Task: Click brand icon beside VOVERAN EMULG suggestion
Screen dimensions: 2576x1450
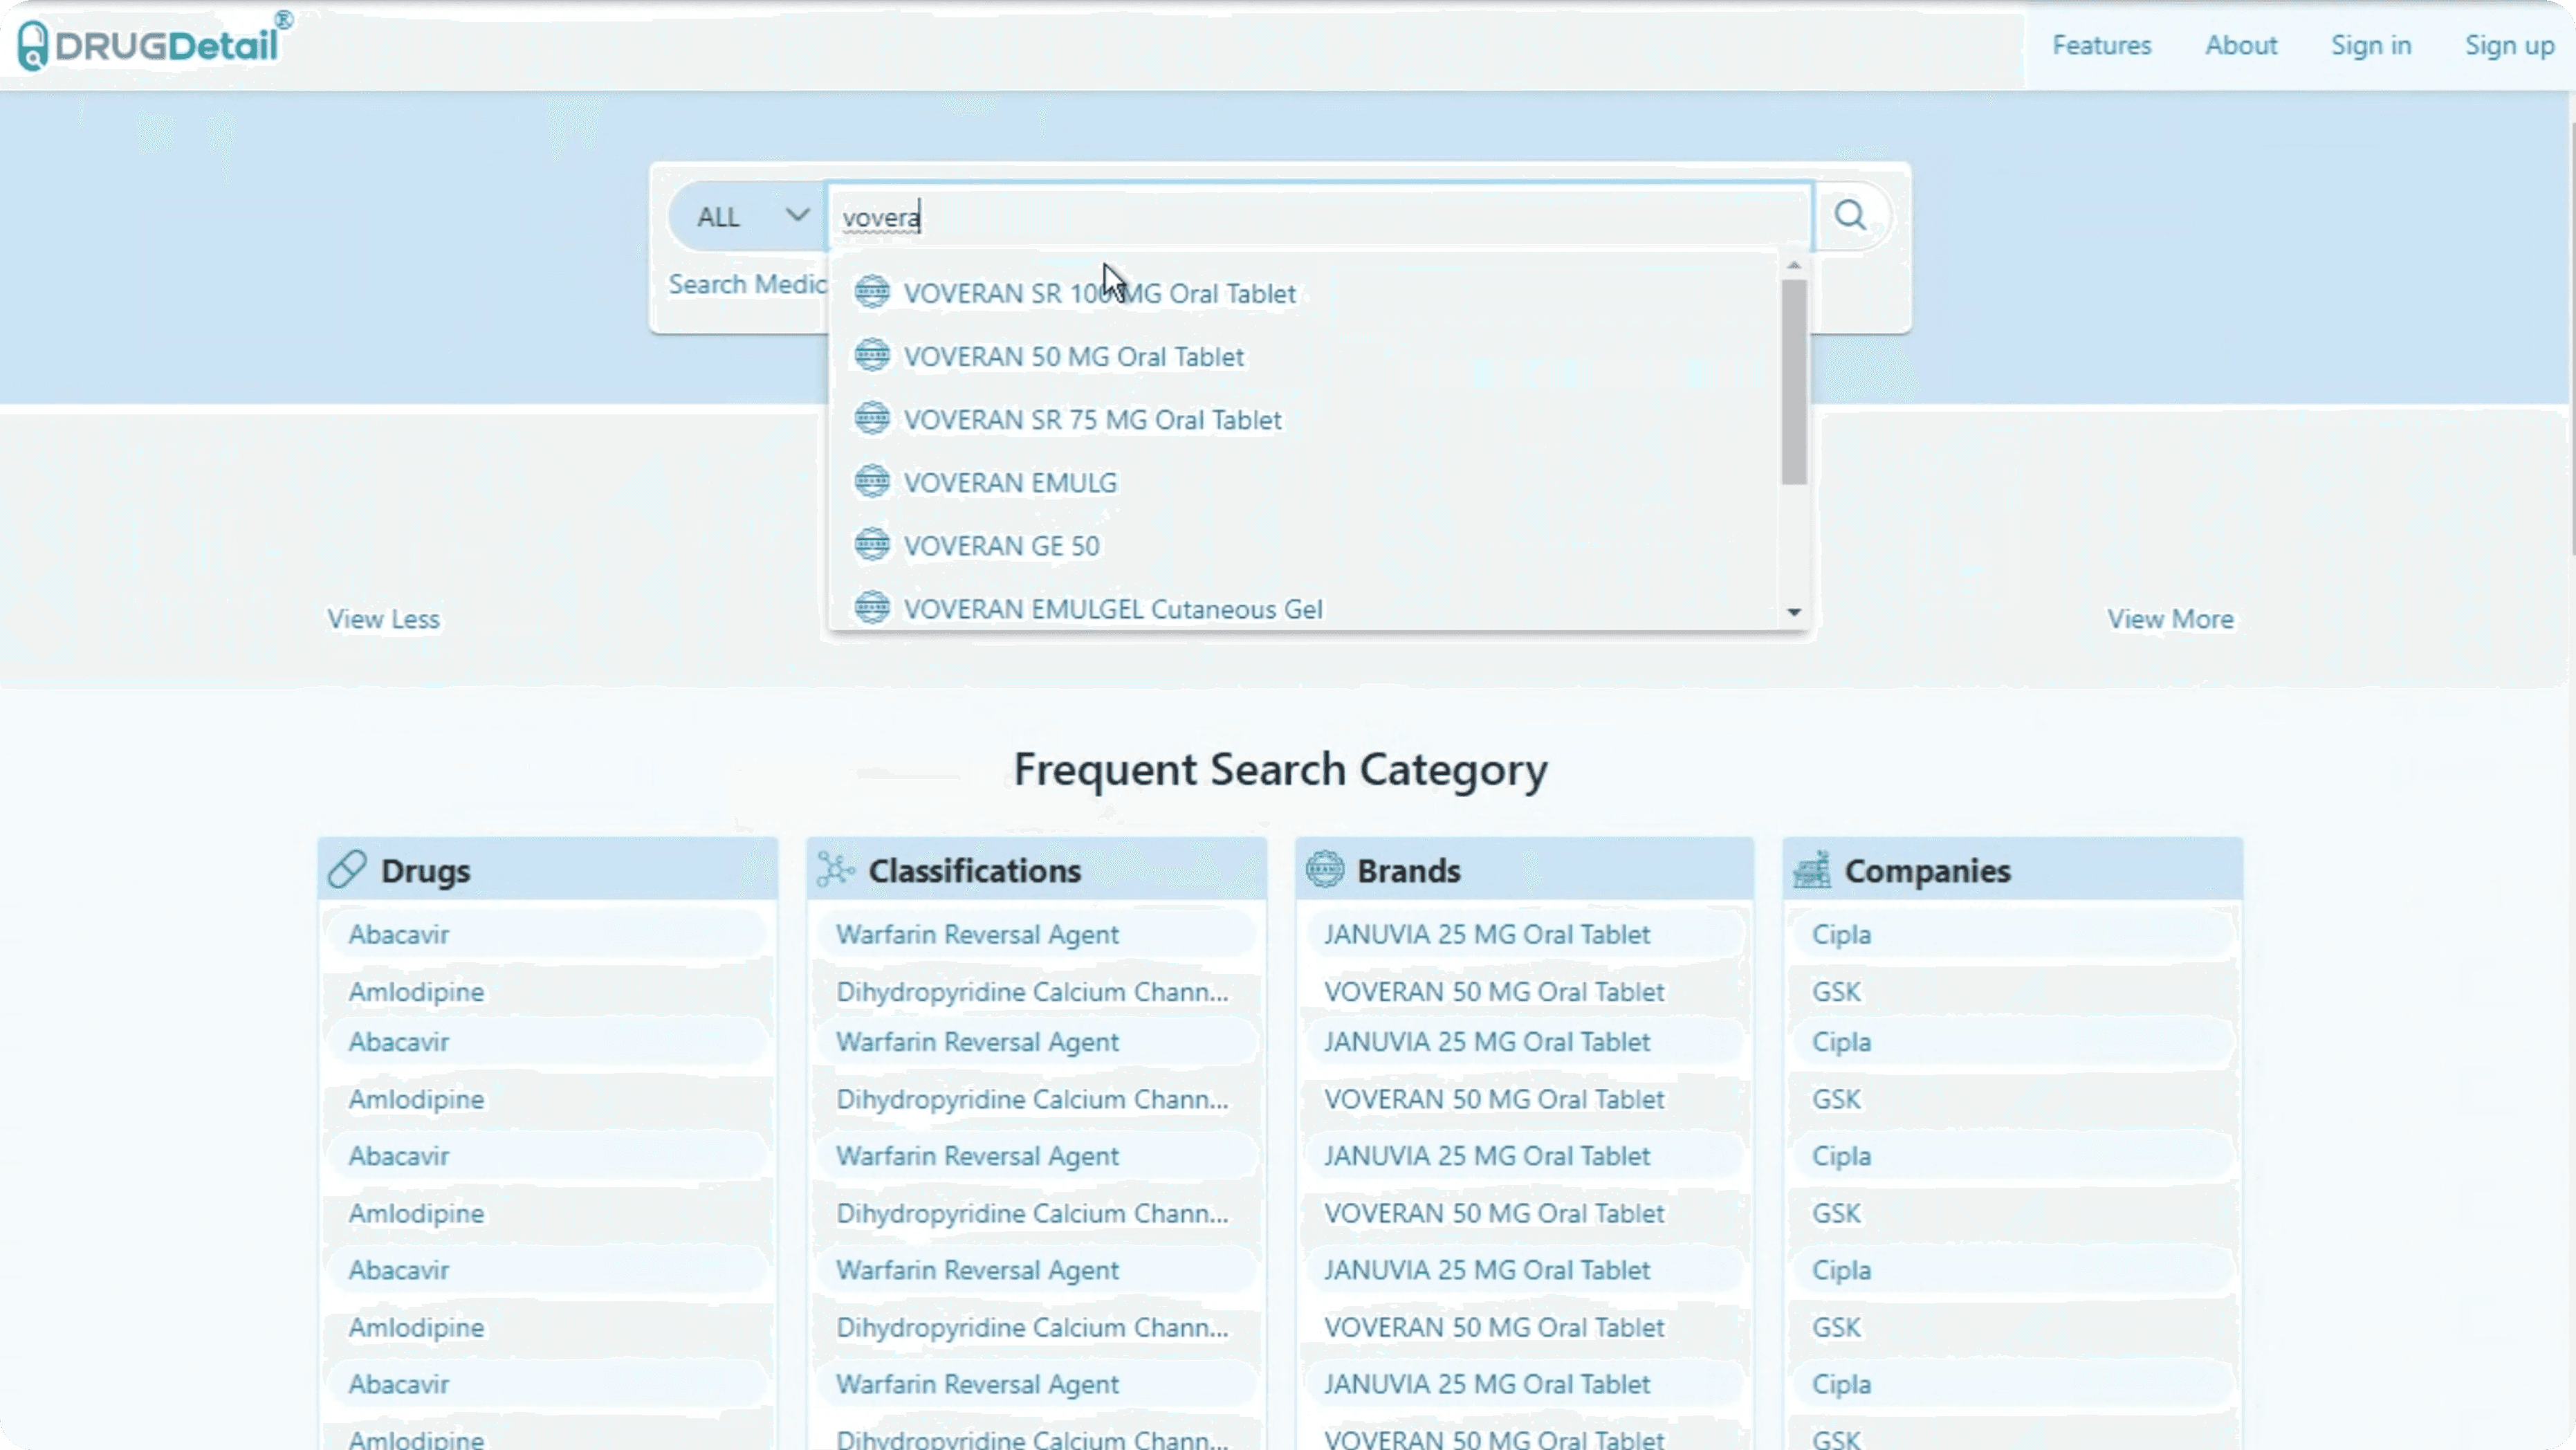Action: 872,482
